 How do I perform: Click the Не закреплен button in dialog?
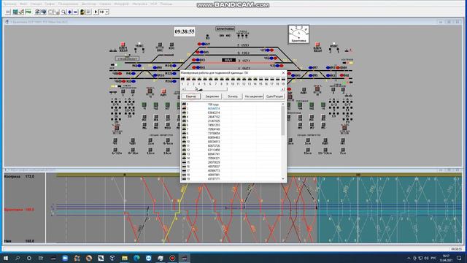tap(254, 96)
